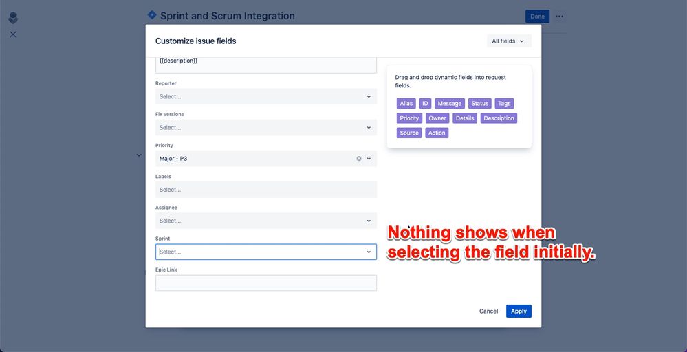687x352 pixels.
Task: Click the Epic Link input field
Action: coord(266,283)
